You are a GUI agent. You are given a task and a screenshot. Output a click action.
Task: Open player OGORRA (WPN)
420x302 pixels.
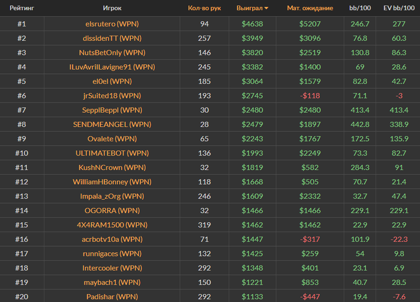coord(112,211)
